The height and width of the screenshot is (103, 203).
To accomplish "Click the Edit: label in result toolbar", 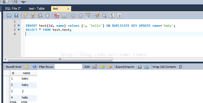I will pyautogui.click(x=87, y=67).
